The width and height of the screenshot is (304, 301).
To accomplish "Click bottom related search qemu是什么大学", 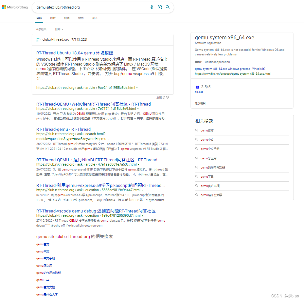I will pyautogui.click(x=47, y=294).
